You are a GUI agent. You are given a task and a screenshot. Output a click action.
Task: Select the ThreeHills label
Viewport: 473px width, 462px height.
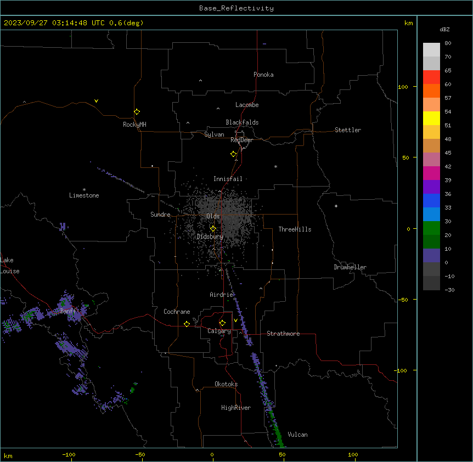point(295,229)
